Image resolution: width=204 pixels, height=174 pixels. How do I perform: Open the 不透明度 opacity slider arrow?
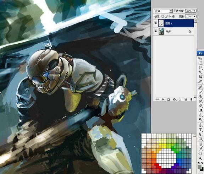194,11
